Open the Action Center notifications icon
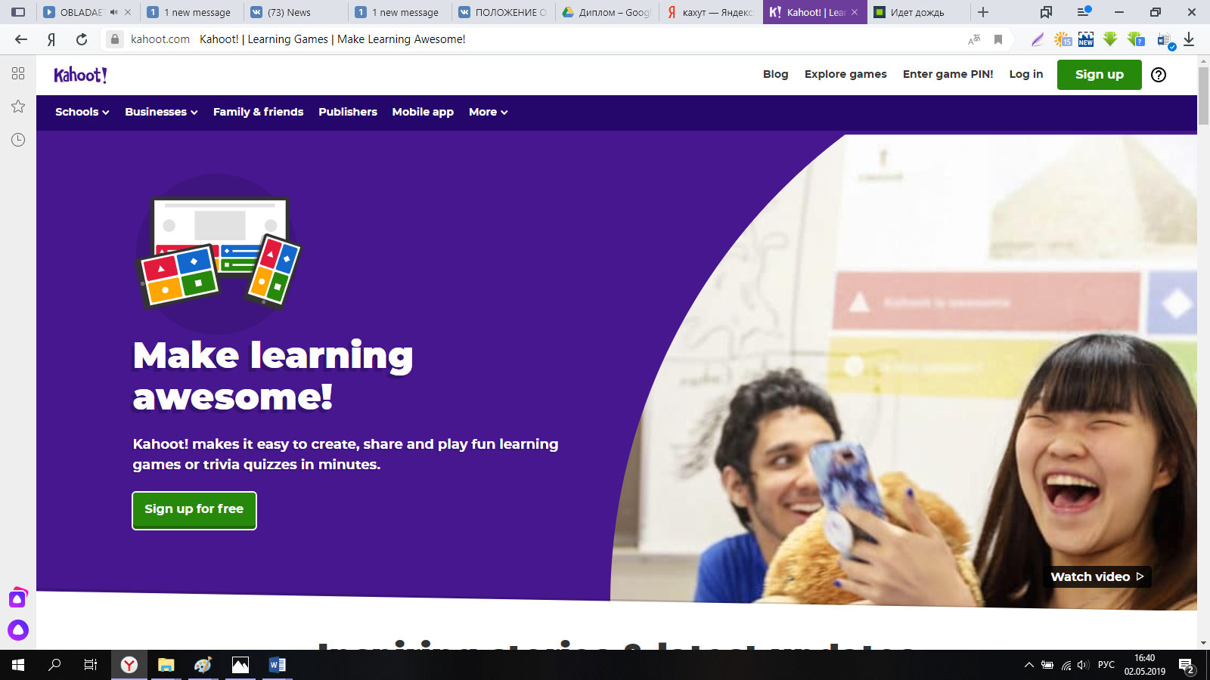The width and height of the screenshot is (1210, 680). pos(1187,666)
